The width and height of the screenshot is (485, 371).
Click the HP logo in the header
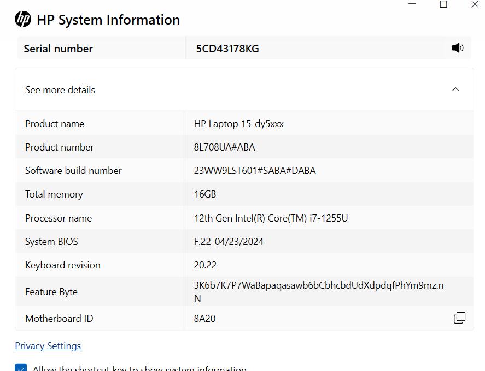click(23, 19)
